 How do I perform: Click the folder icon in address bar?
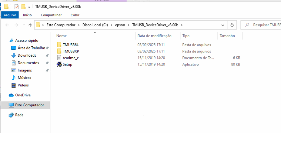click(x=38, y=25)
